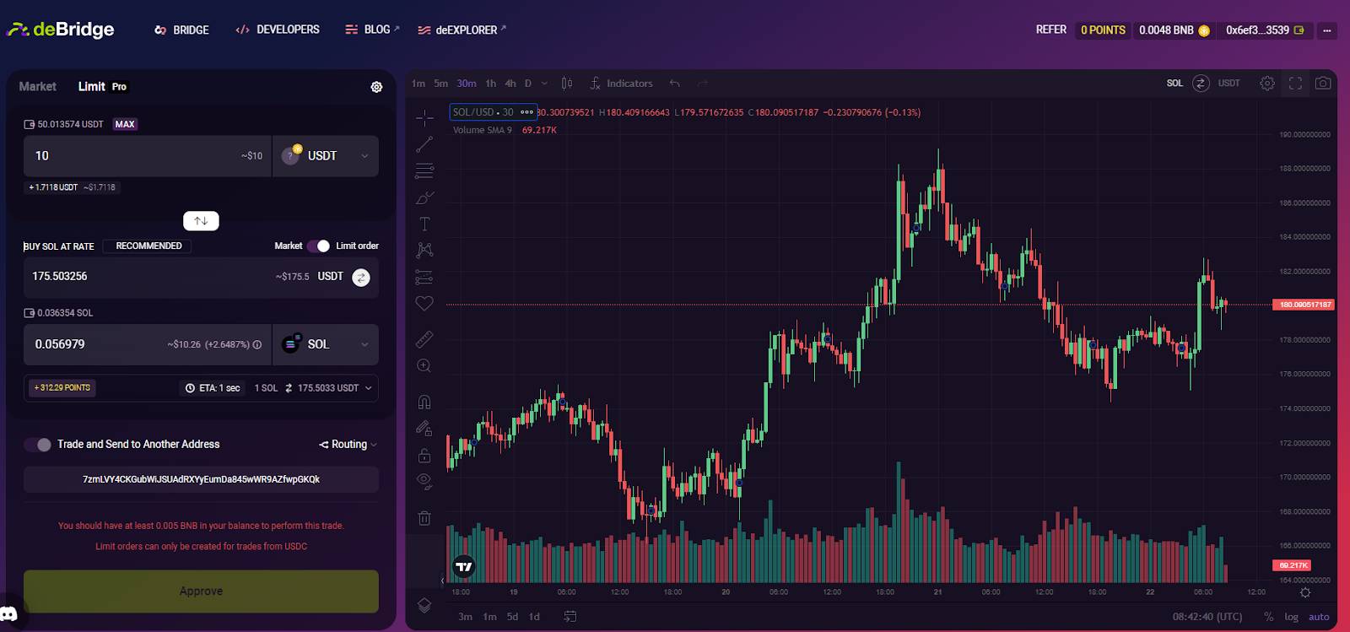Click swap direction arrows button
Screen dimensions: 1350x632
[201, 221]
